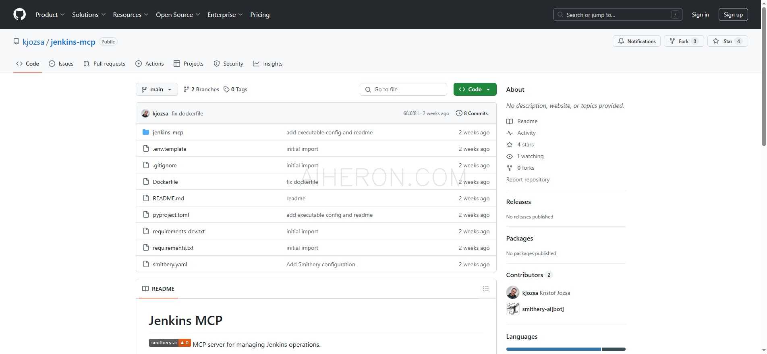Open the requirements.txt file

pyautogui.click(x=173, y=248)
